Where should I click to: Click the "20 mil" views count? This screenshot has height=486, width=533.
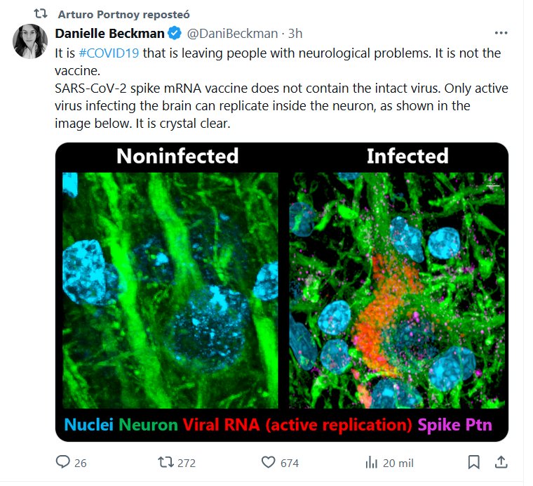[397, 463]
